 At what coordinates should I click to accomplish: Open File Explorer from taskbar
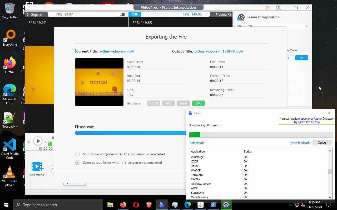(110, 205)
